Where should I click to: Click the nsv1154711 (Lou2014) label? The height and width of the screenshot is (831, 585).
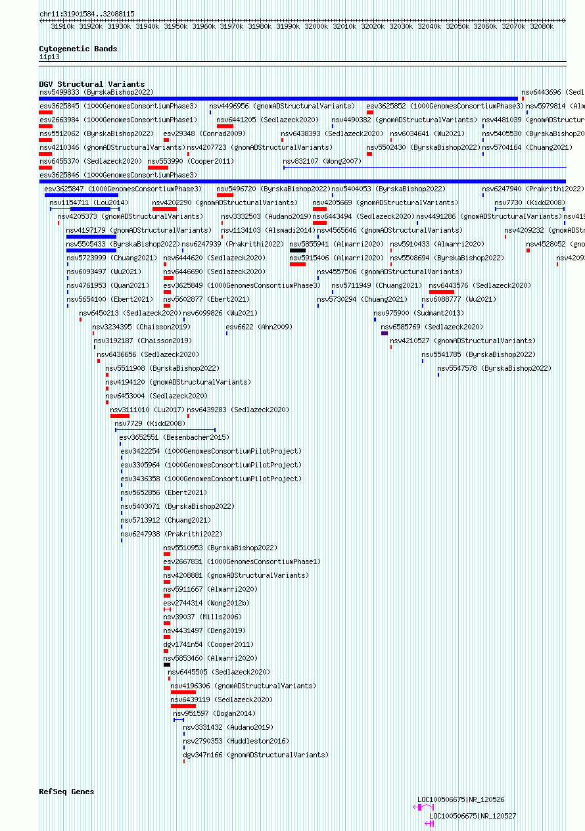point(89,202)
